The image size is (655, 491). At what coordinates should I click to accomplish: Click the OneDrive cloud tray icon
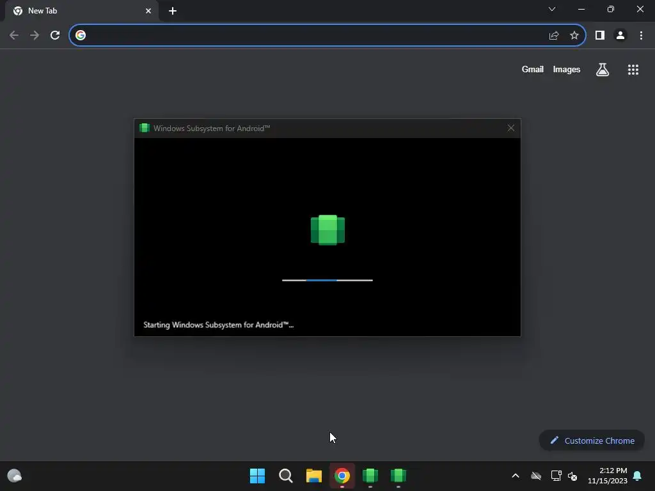coord(536,476)
